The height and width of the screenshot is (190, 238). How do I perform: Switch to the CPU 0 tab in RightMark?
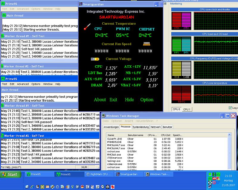click(x=176, y=109)
